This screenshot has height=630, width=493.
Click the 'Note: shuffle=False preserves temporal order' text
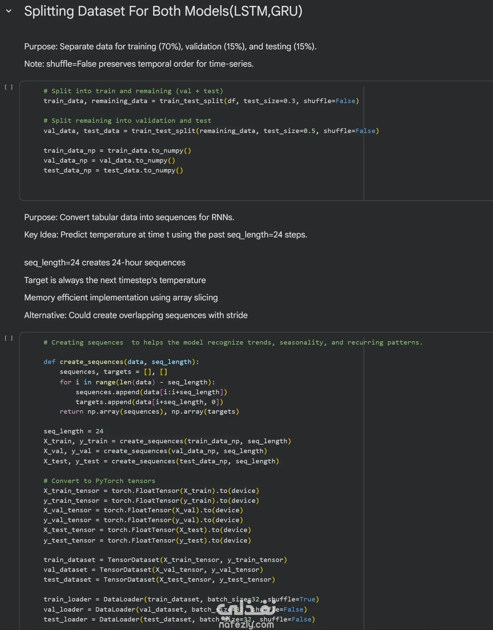point(139,64)
